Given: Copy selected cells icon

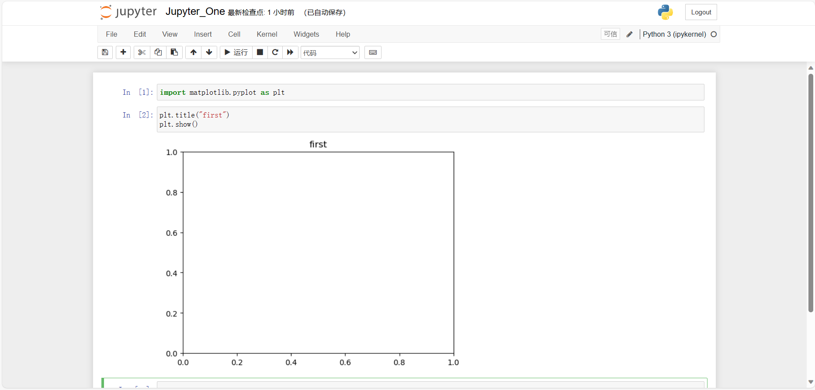Looking at the screenshot, I should click(x=158, y=52).
